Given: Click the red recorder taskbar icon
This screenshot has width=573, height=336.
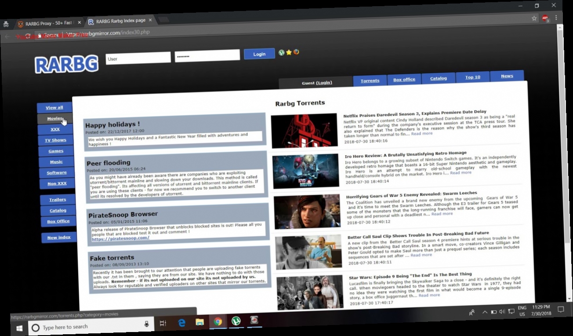Looking at the screenshot, I should click(254, 320).
